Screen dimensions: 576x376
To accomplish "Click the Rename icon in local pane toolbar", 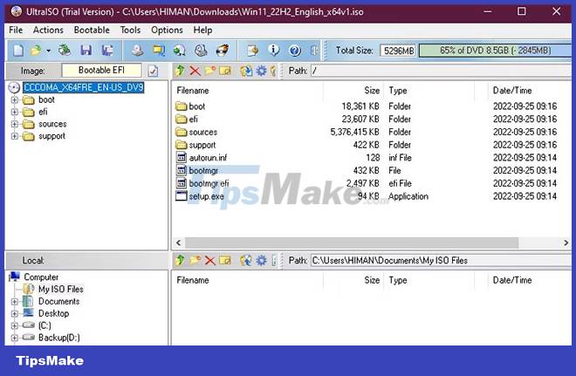I will pyautogui.click(x=225, y=260).
